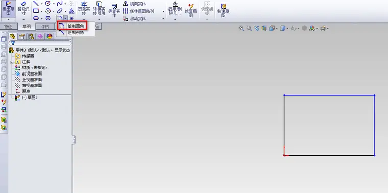Click the Sketch Fillet toolbar icon

coord(60,18)
